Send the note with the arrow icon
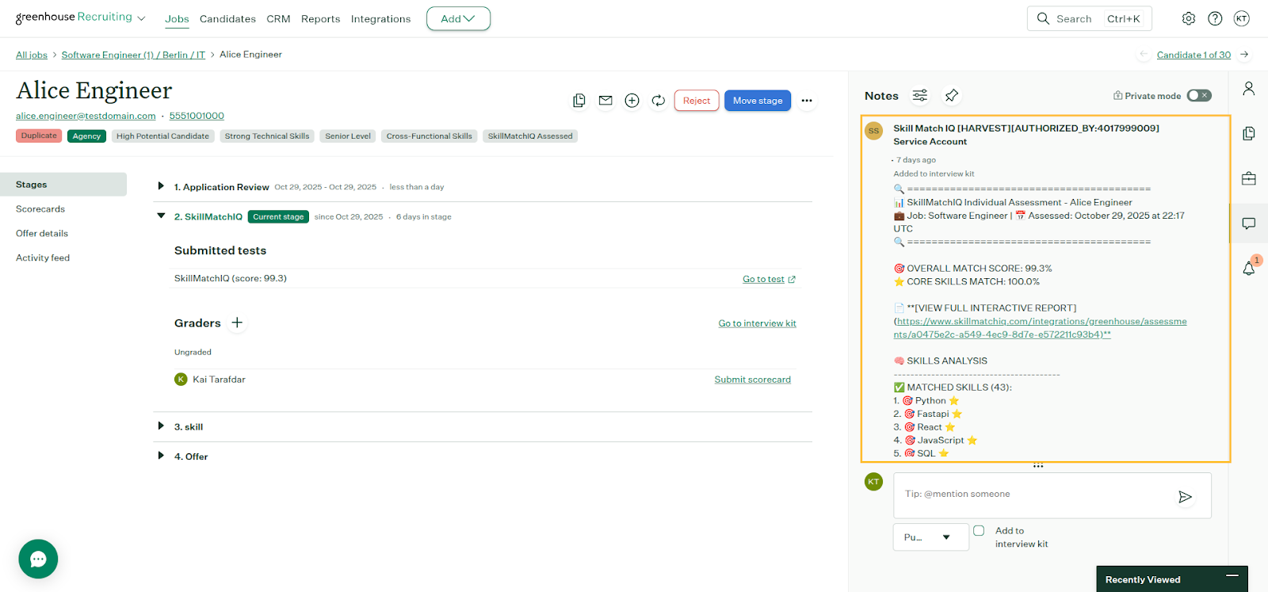 click(x=1185, y=497)
